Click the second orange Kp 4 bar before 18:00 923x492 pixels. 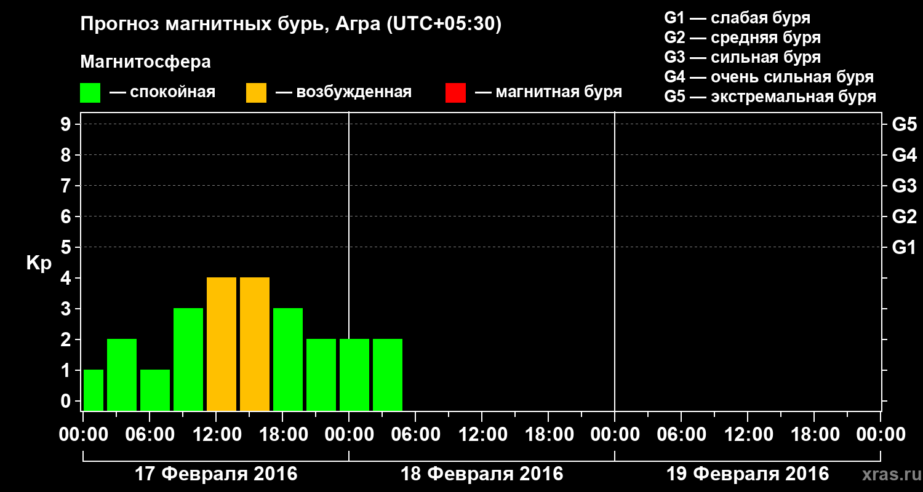pyautogui.click(x=255, y=344)
